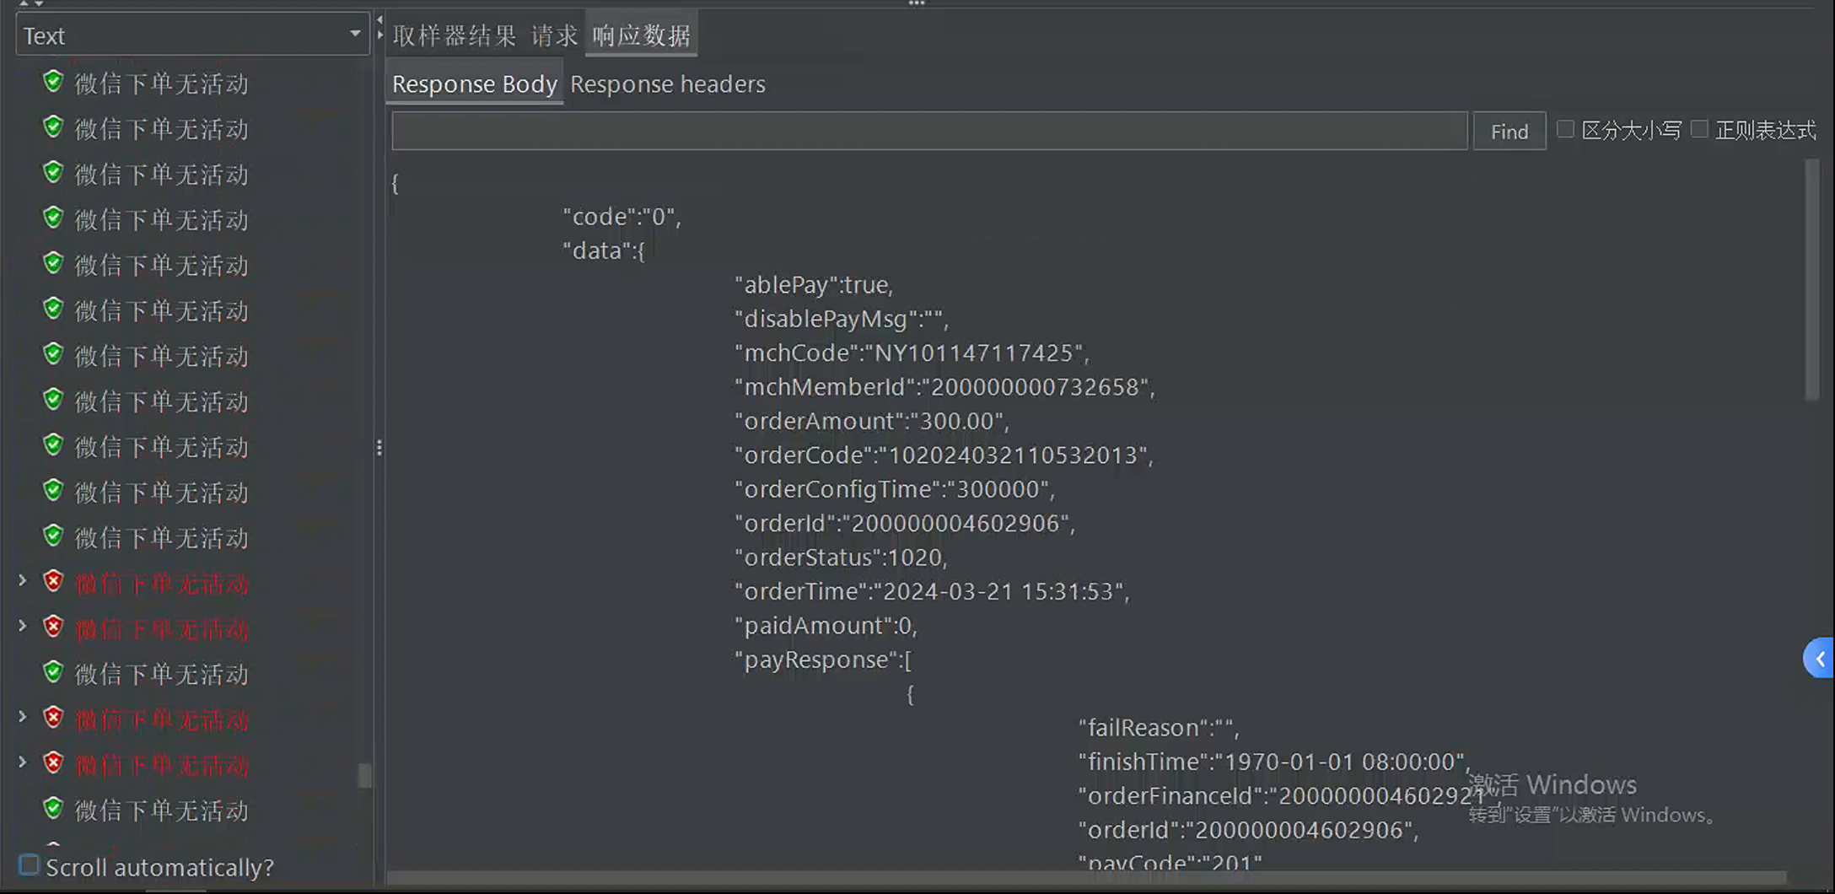The height and width of the screenshot is (894, 1835).
Task: Click the orderAmount 300.00 line
Action: pos(872,421)
